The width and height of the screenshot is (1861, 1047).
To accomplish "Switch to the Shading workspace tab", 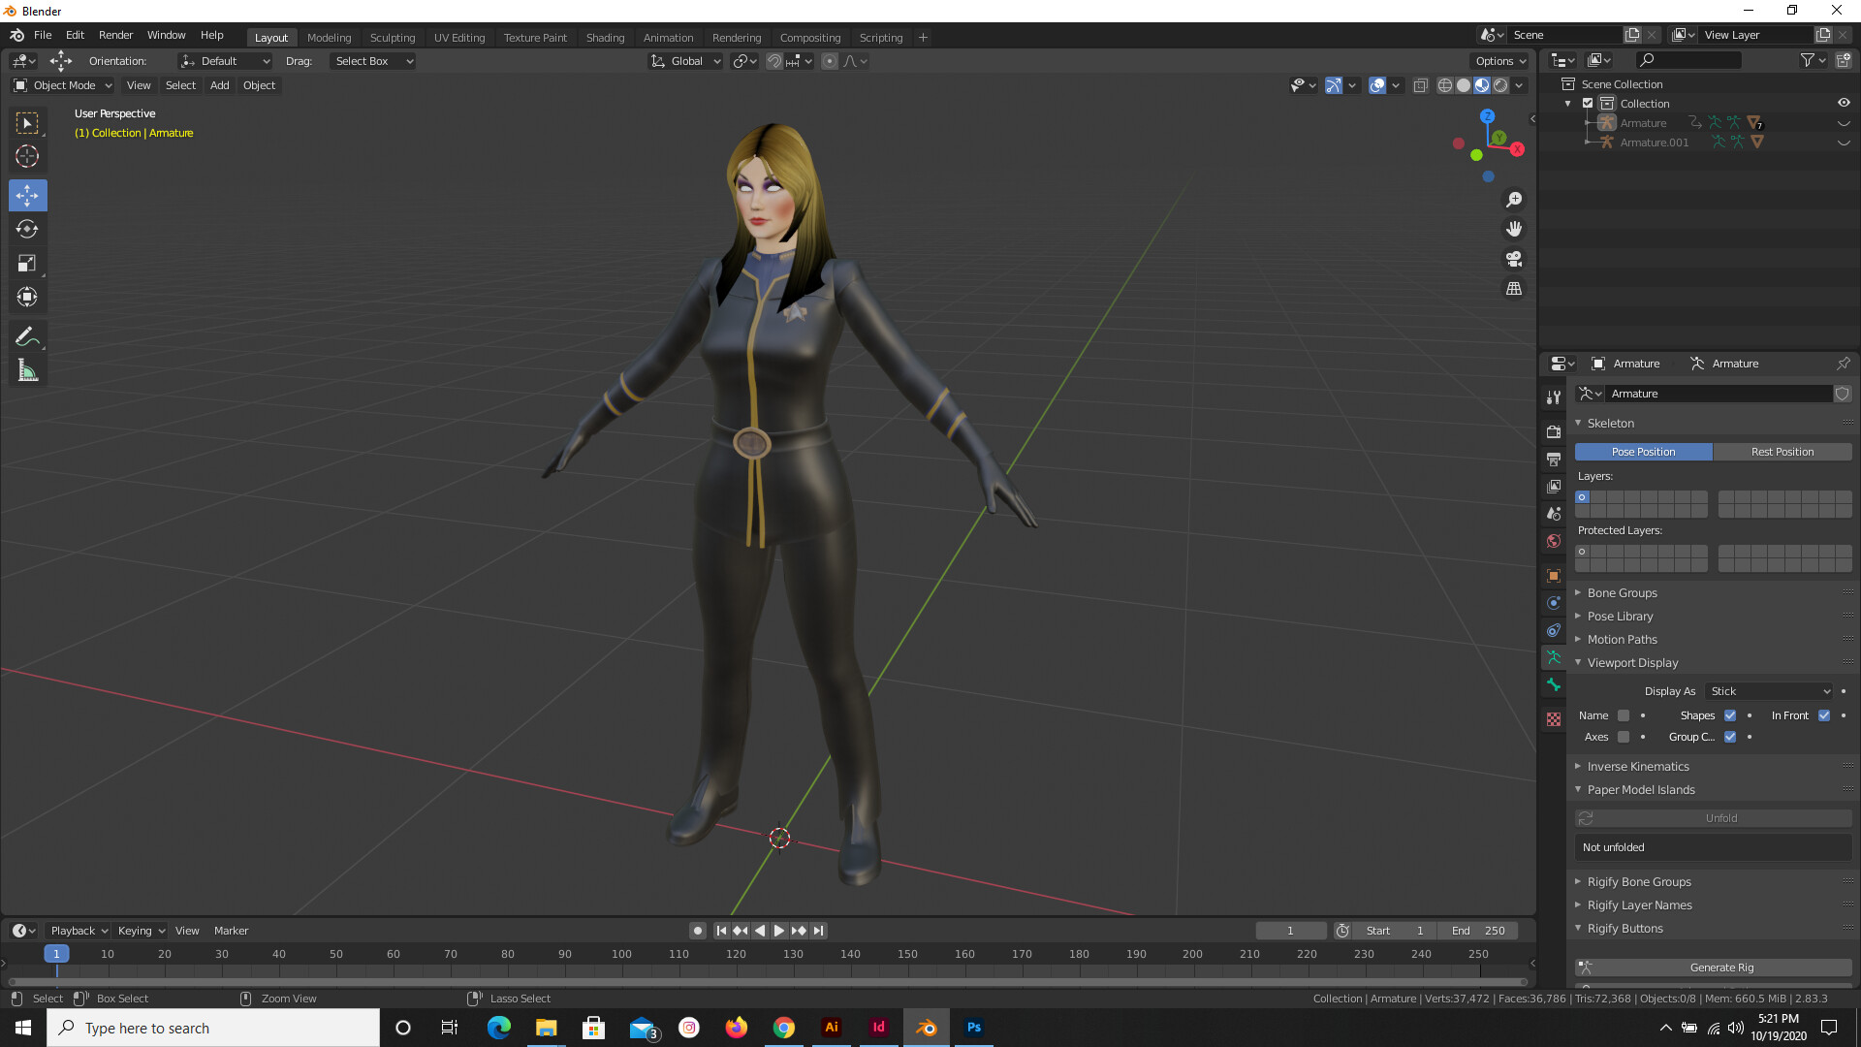I will 605,37.
